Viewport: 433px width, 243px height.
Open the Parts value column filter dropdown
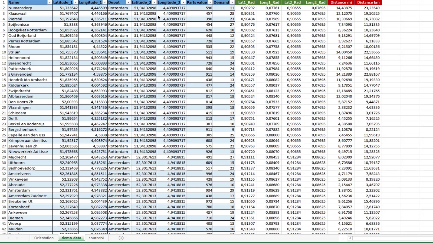pyautogui.click(x=210, y=2)
